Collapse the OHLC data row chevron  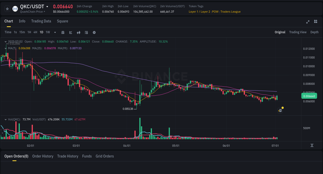[x=5, y=41]
